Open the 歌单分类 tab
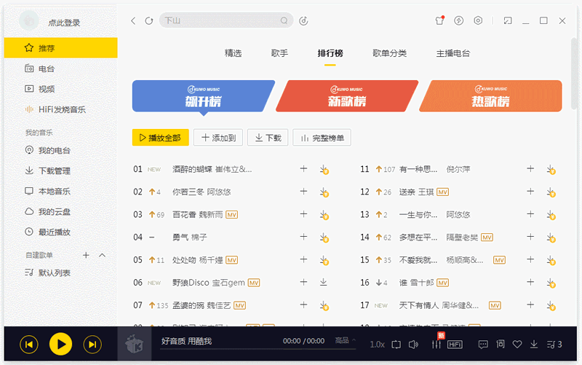Screen dimensions: 582x365 click(389, 53)
